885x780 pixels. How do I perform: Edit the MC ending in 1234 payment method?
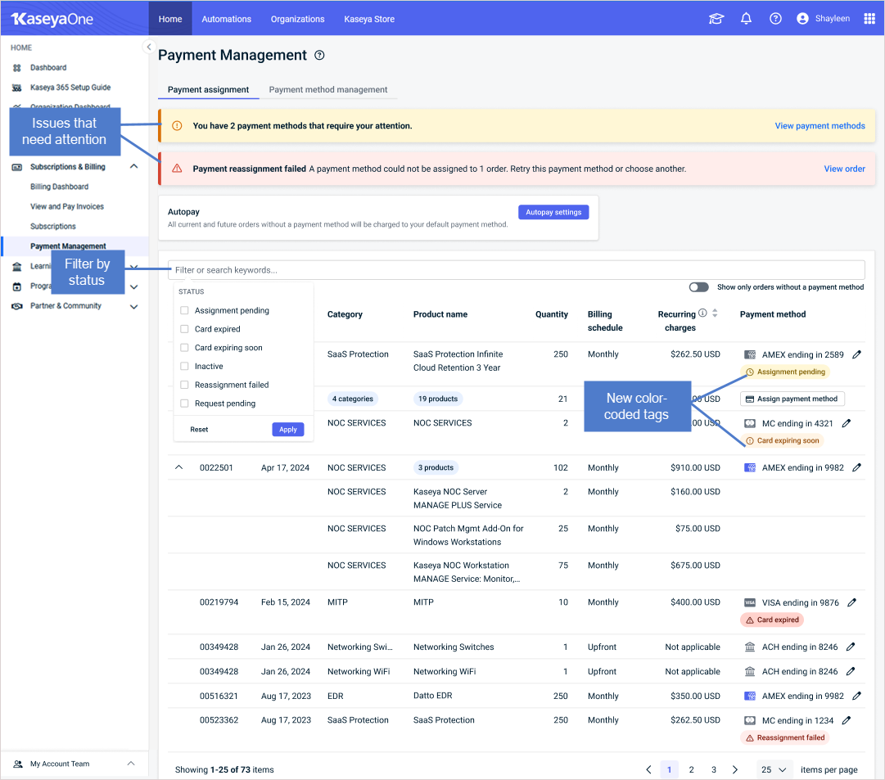click(x=847, y=720)
